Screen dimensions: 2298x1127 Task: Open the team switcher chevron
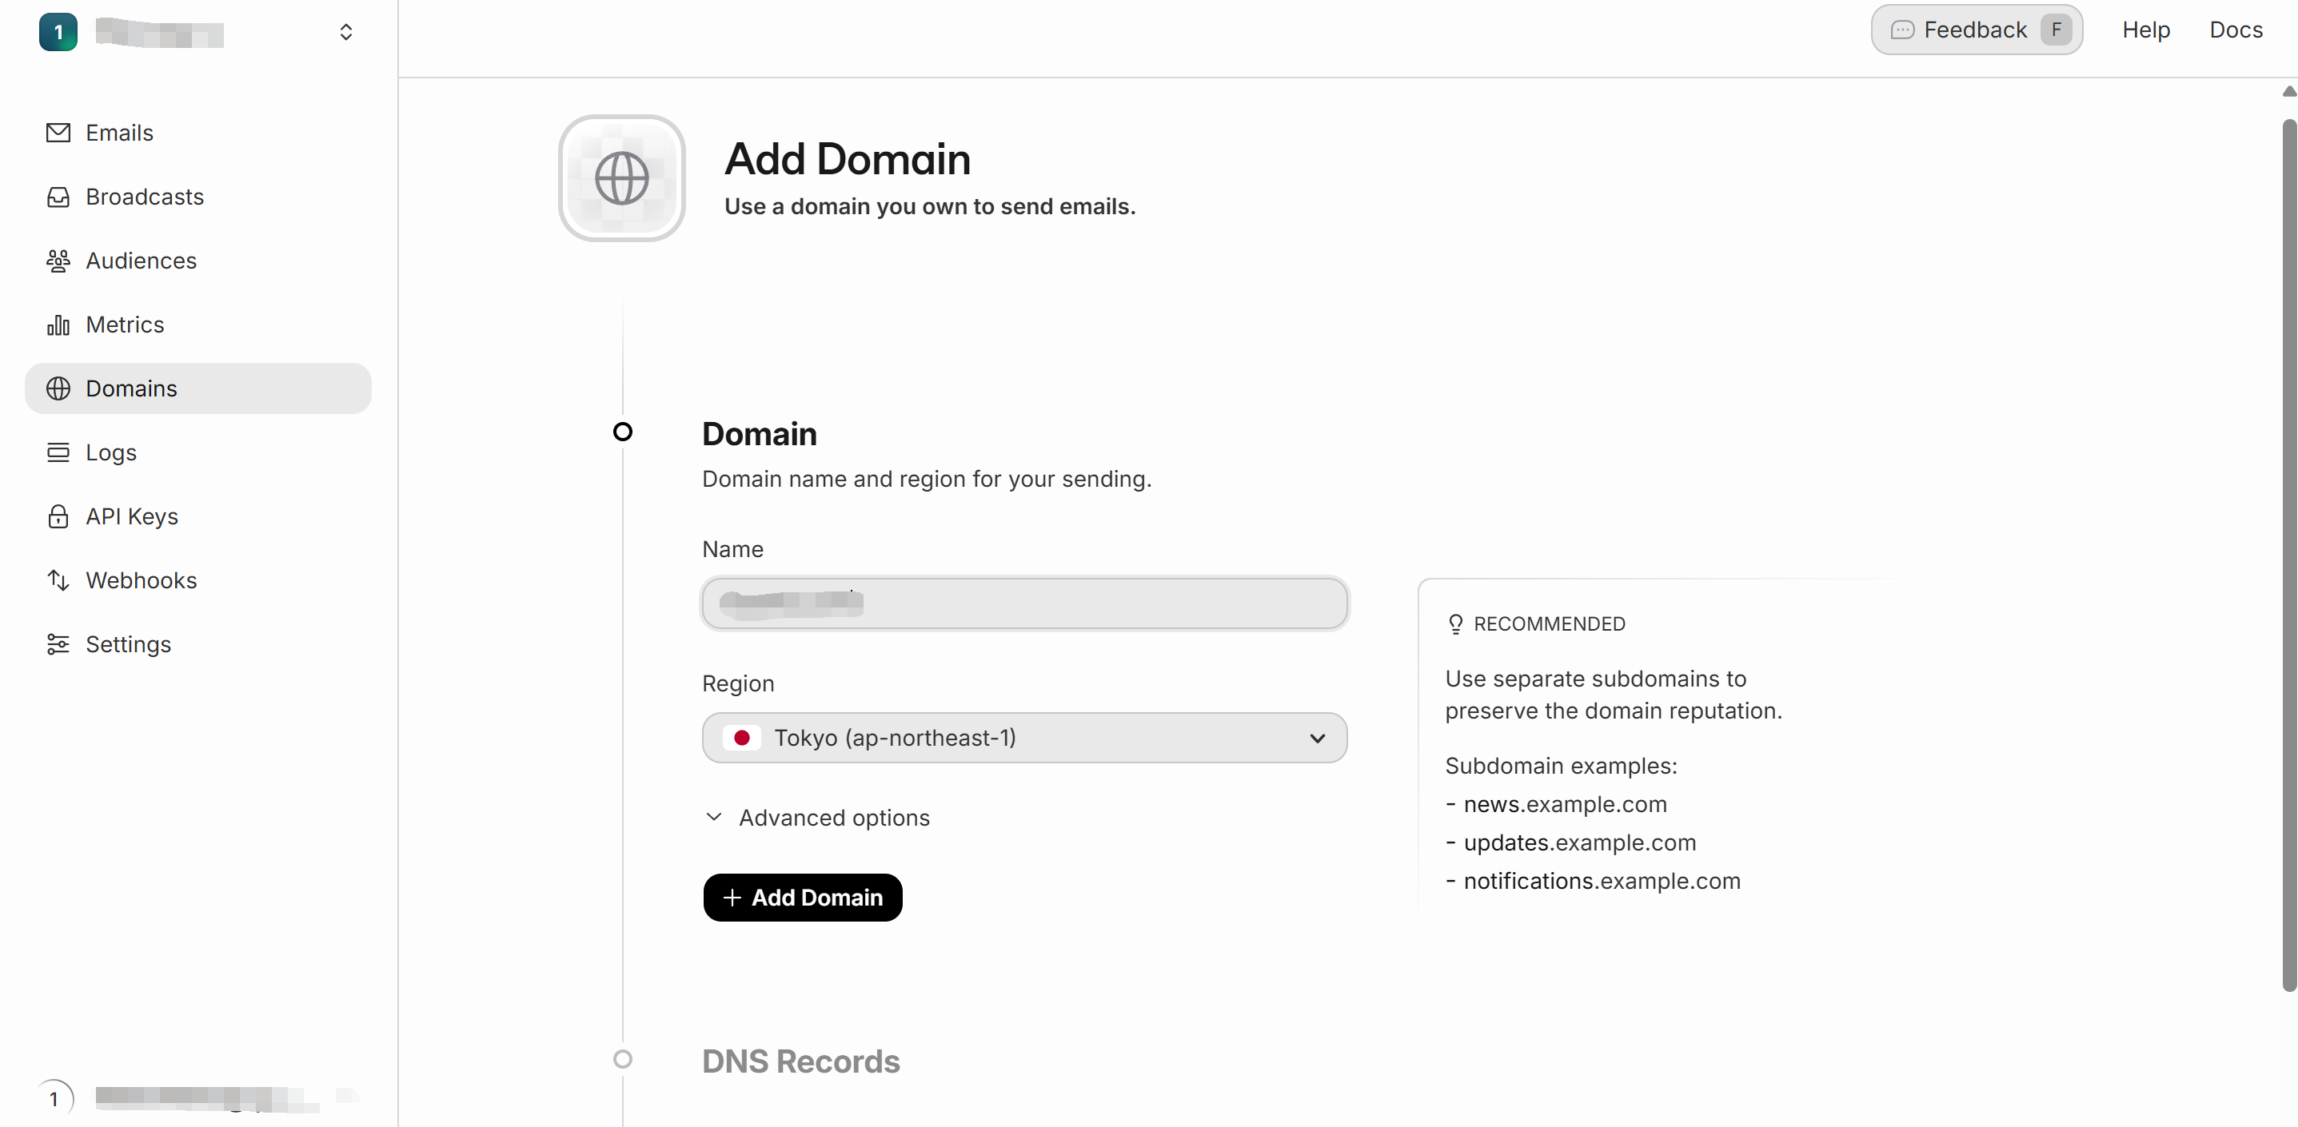pyautogui.click(x=346, y=33)
